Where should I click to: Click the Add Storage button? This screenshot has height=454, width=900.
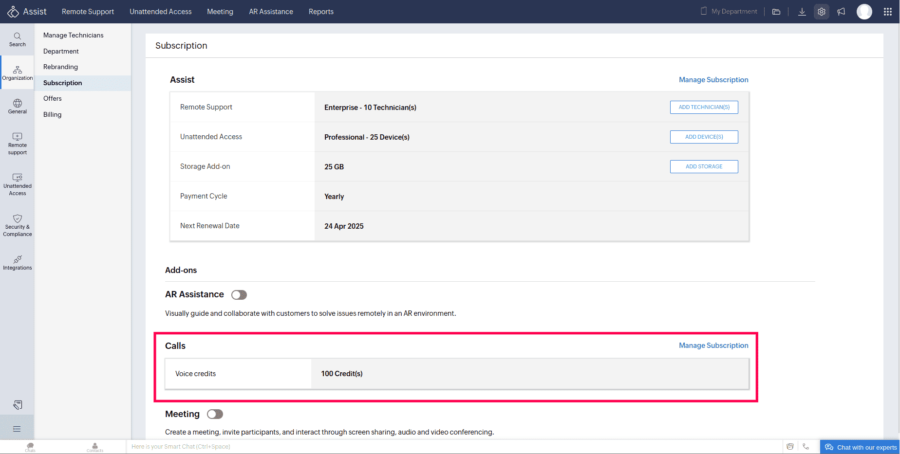[704, 166]
